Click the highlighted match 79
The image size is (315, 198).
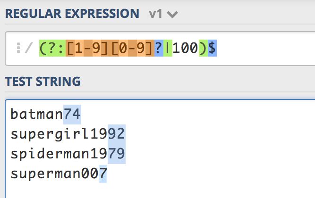(116, 154)
